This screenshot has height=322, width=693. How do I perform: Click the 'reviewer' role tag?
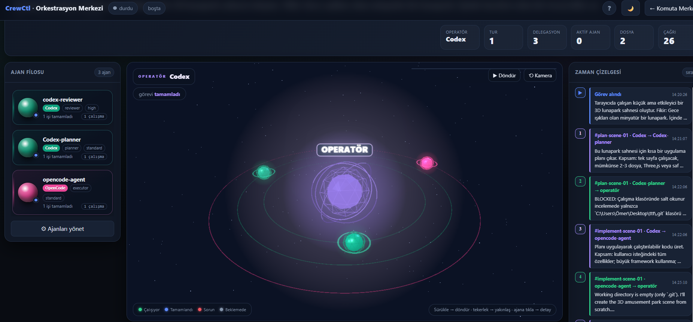pos(72,108)
